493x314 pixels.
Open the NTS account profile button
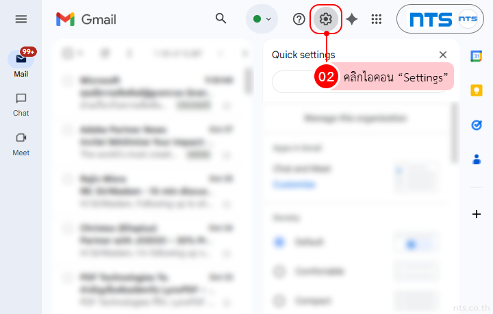[x=440, y=19]
